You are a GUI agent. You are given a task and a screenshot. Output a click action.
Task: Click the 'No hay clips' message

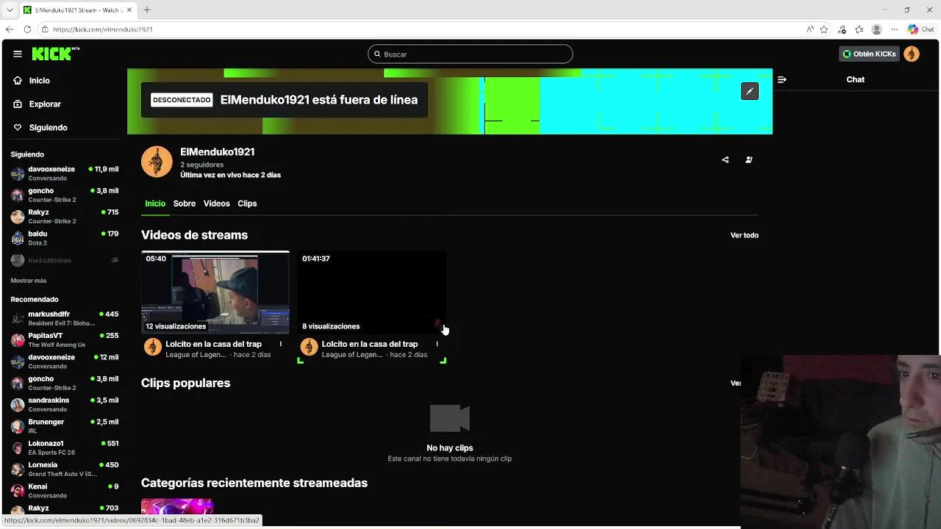click(x=450, y=447)
